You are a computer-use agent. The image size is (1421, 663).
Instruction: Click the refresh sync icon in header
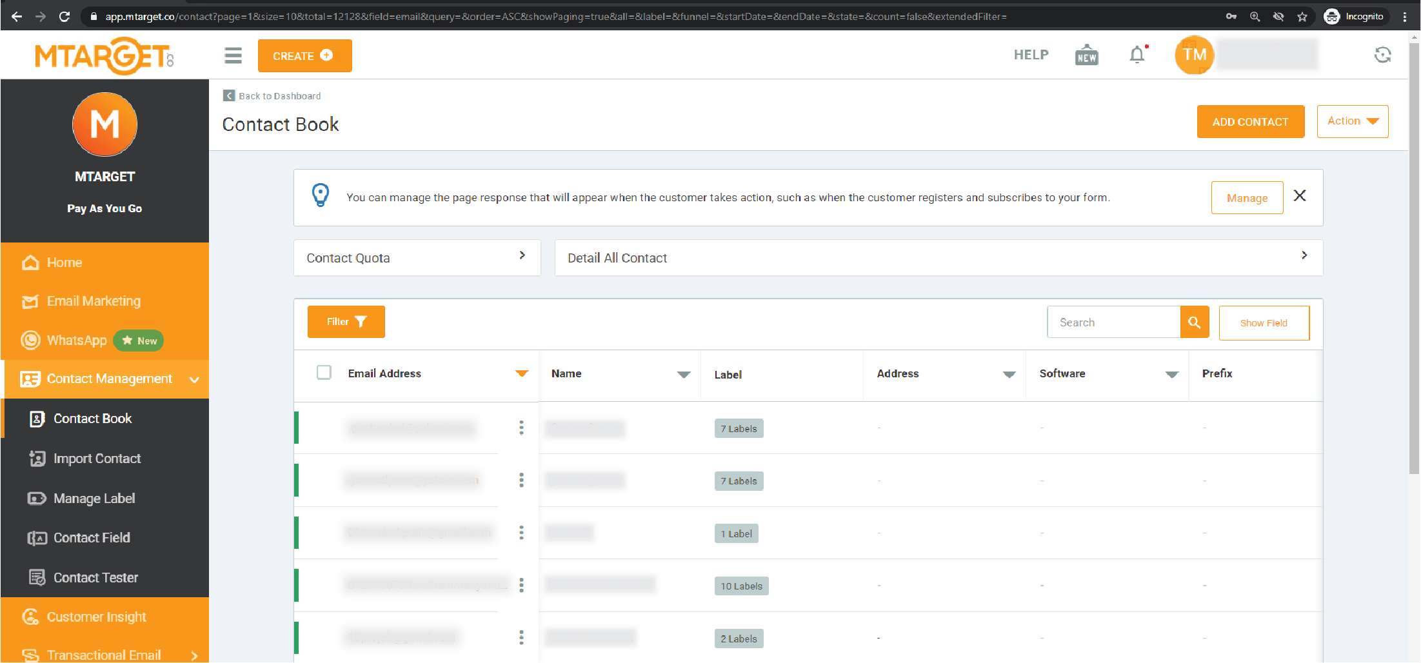(1382, 55)
